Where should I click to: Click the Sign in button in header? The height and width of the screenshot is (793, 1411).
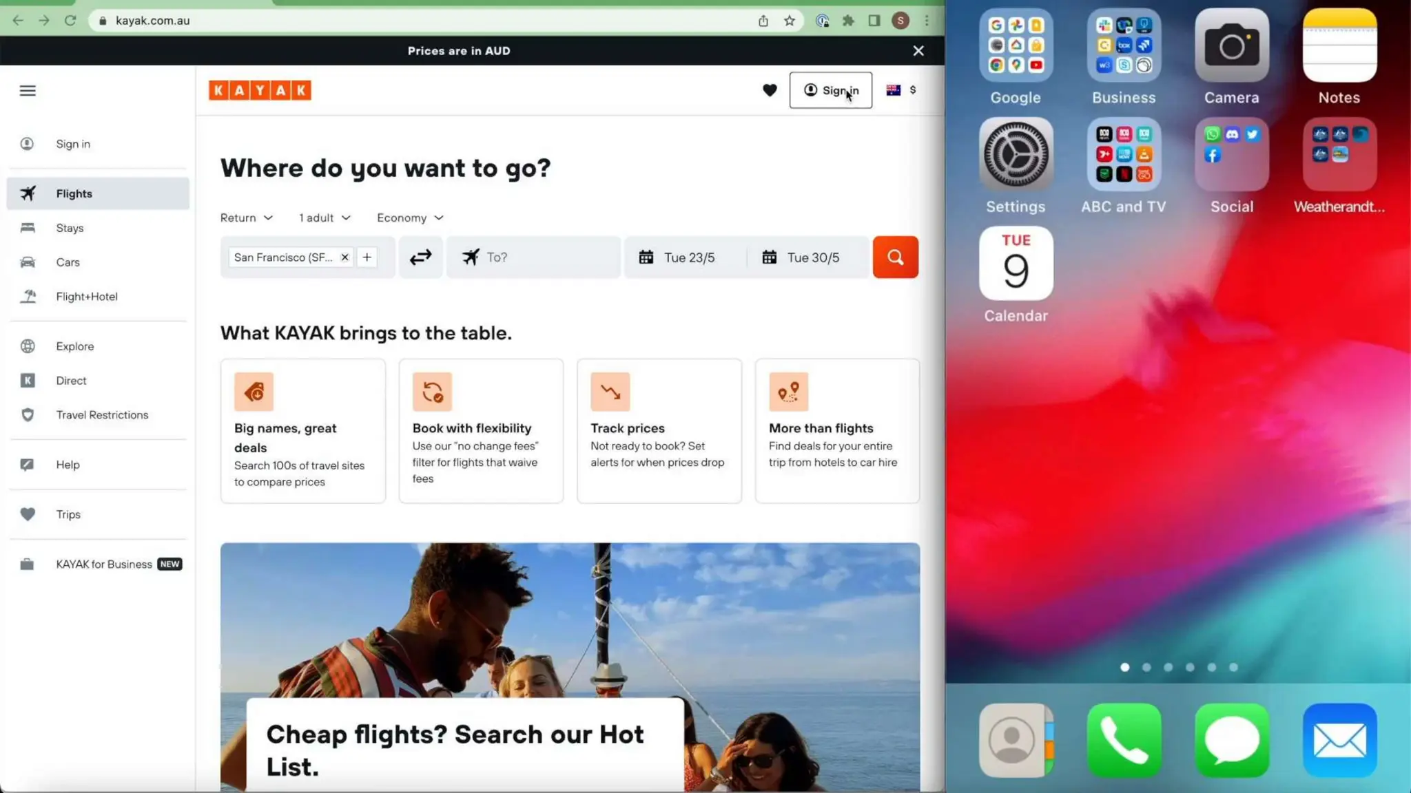tap(830, 90)
